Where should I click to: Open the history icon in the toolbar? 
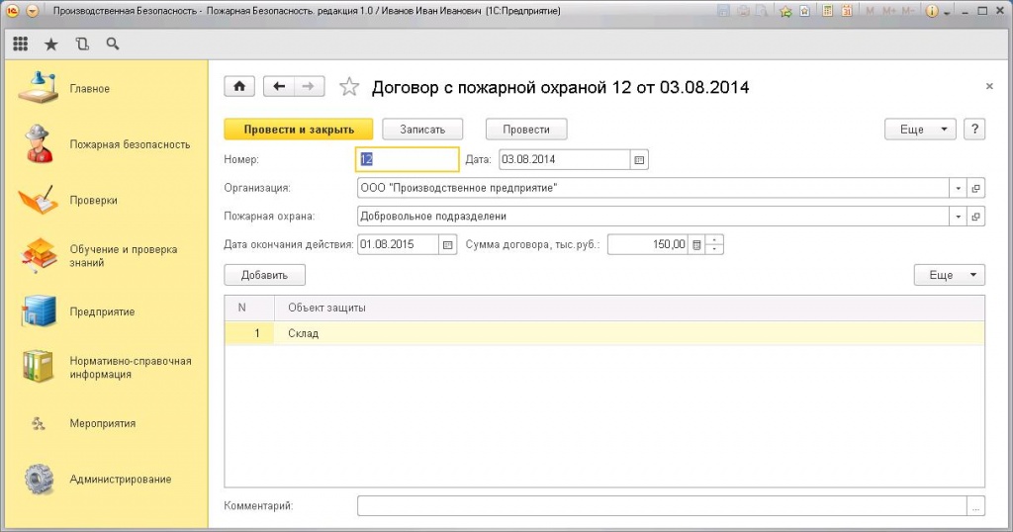click(81, 44)
